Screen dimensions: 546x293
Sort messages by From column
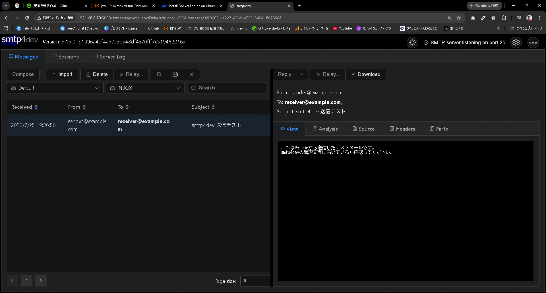[x=77, y=107]
